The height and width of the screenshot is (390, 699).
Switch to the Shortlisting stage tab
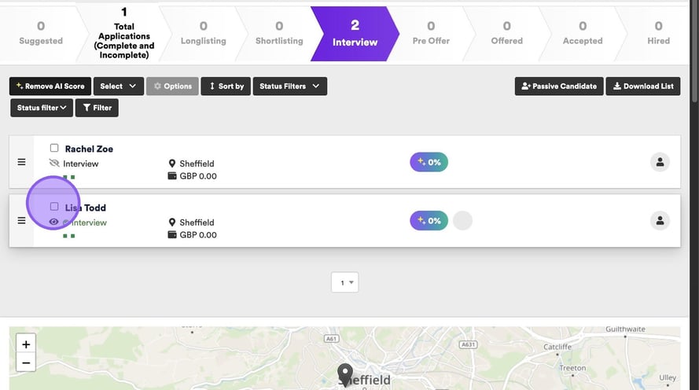(279, 33)
